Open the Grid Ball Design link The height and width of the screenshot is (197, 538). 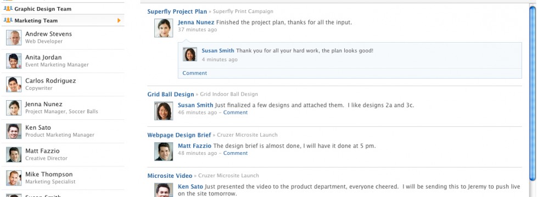(171, 94)
